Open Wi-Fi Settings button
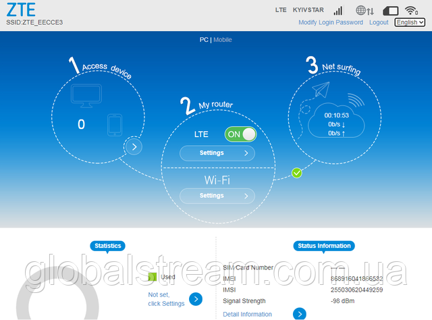The width and height of the screenshot is (432, 320). (x=217, y=196)
